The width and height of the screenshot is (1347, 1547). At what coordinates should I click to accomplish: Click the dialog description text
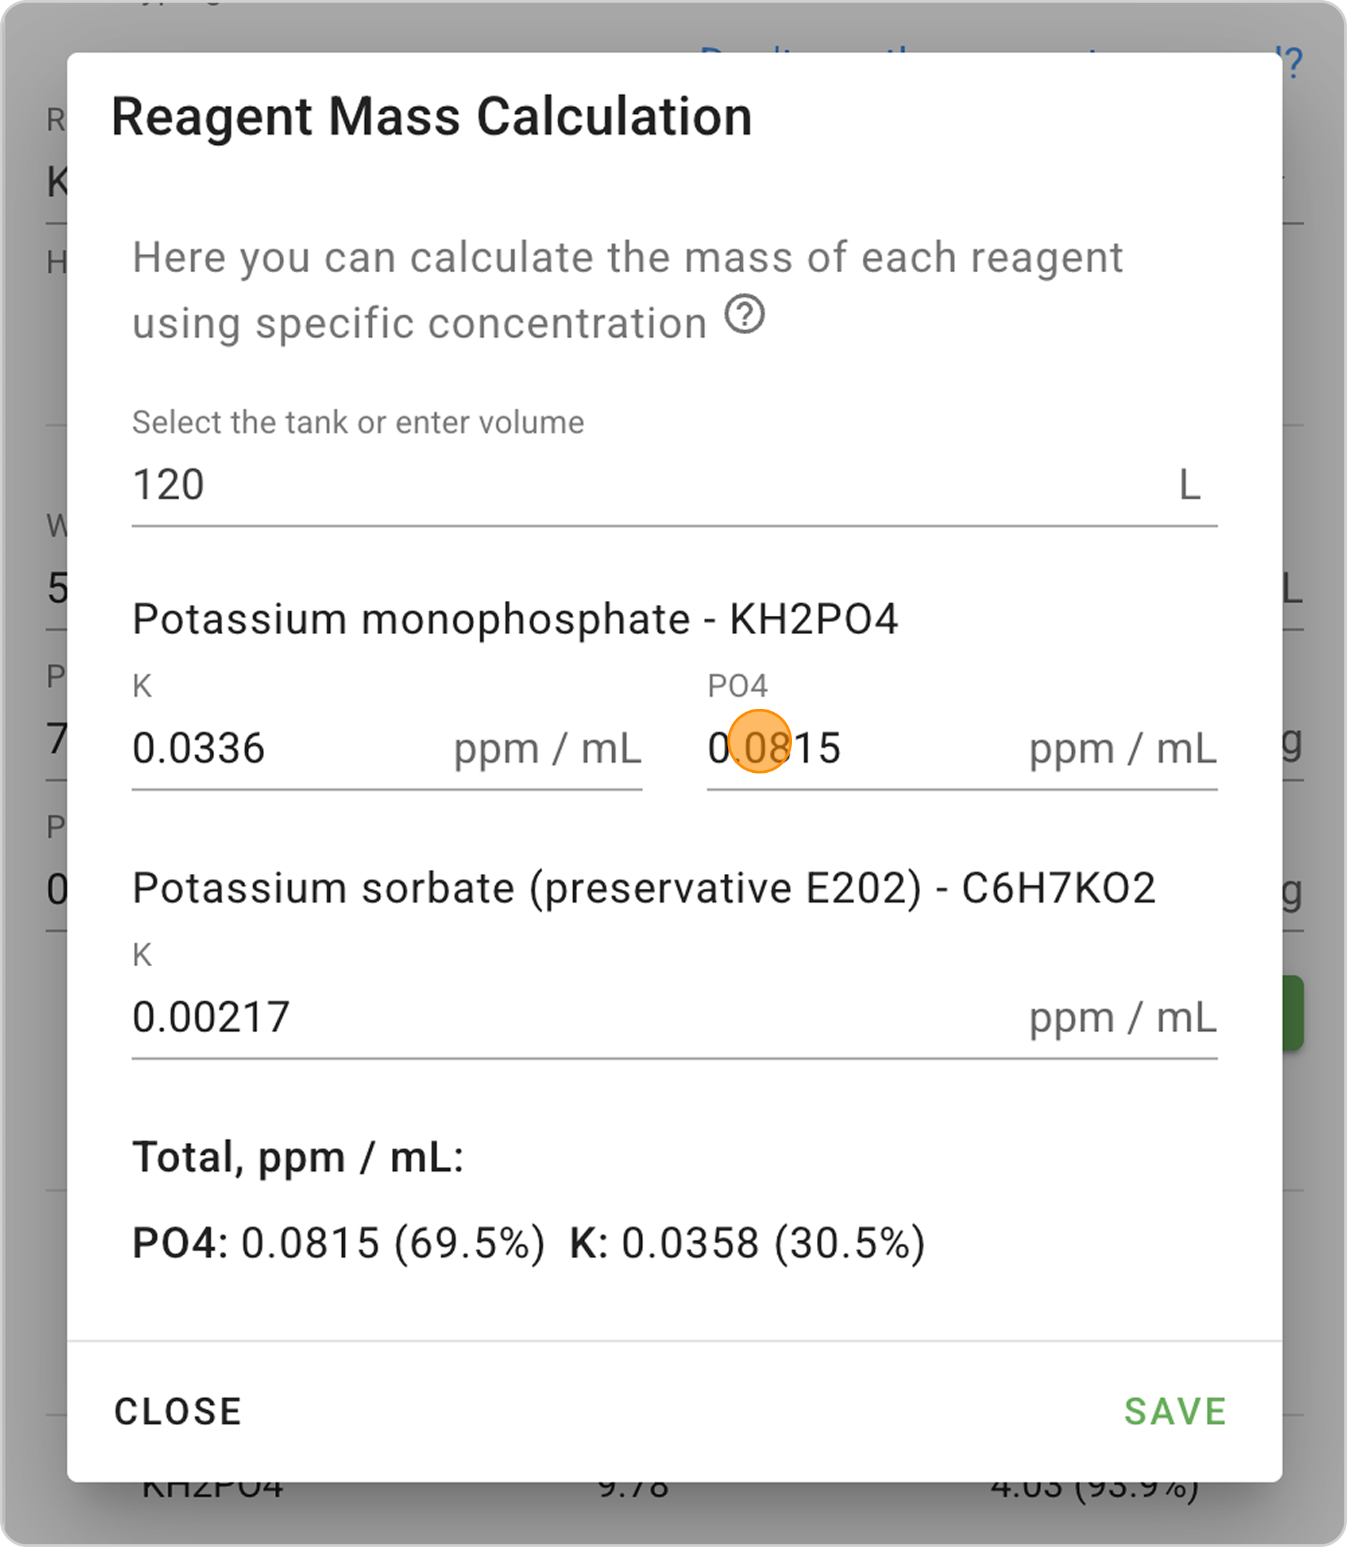point(627,290)
